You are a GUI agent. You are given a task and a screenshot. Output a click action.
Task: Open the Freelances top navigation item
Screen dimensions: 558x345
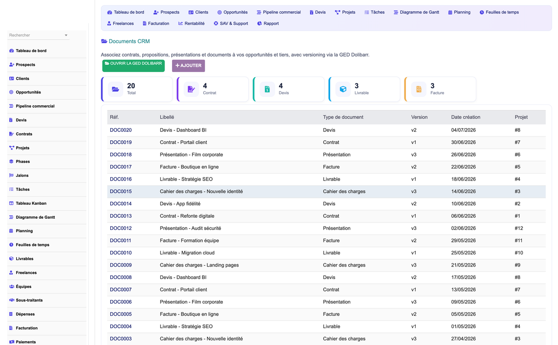click(x=120, y=23)
